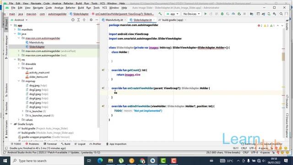Image resolution: width=293 pixels, height=165 pixels.
Task: Open the VCS menu
Action: point(104,8)
